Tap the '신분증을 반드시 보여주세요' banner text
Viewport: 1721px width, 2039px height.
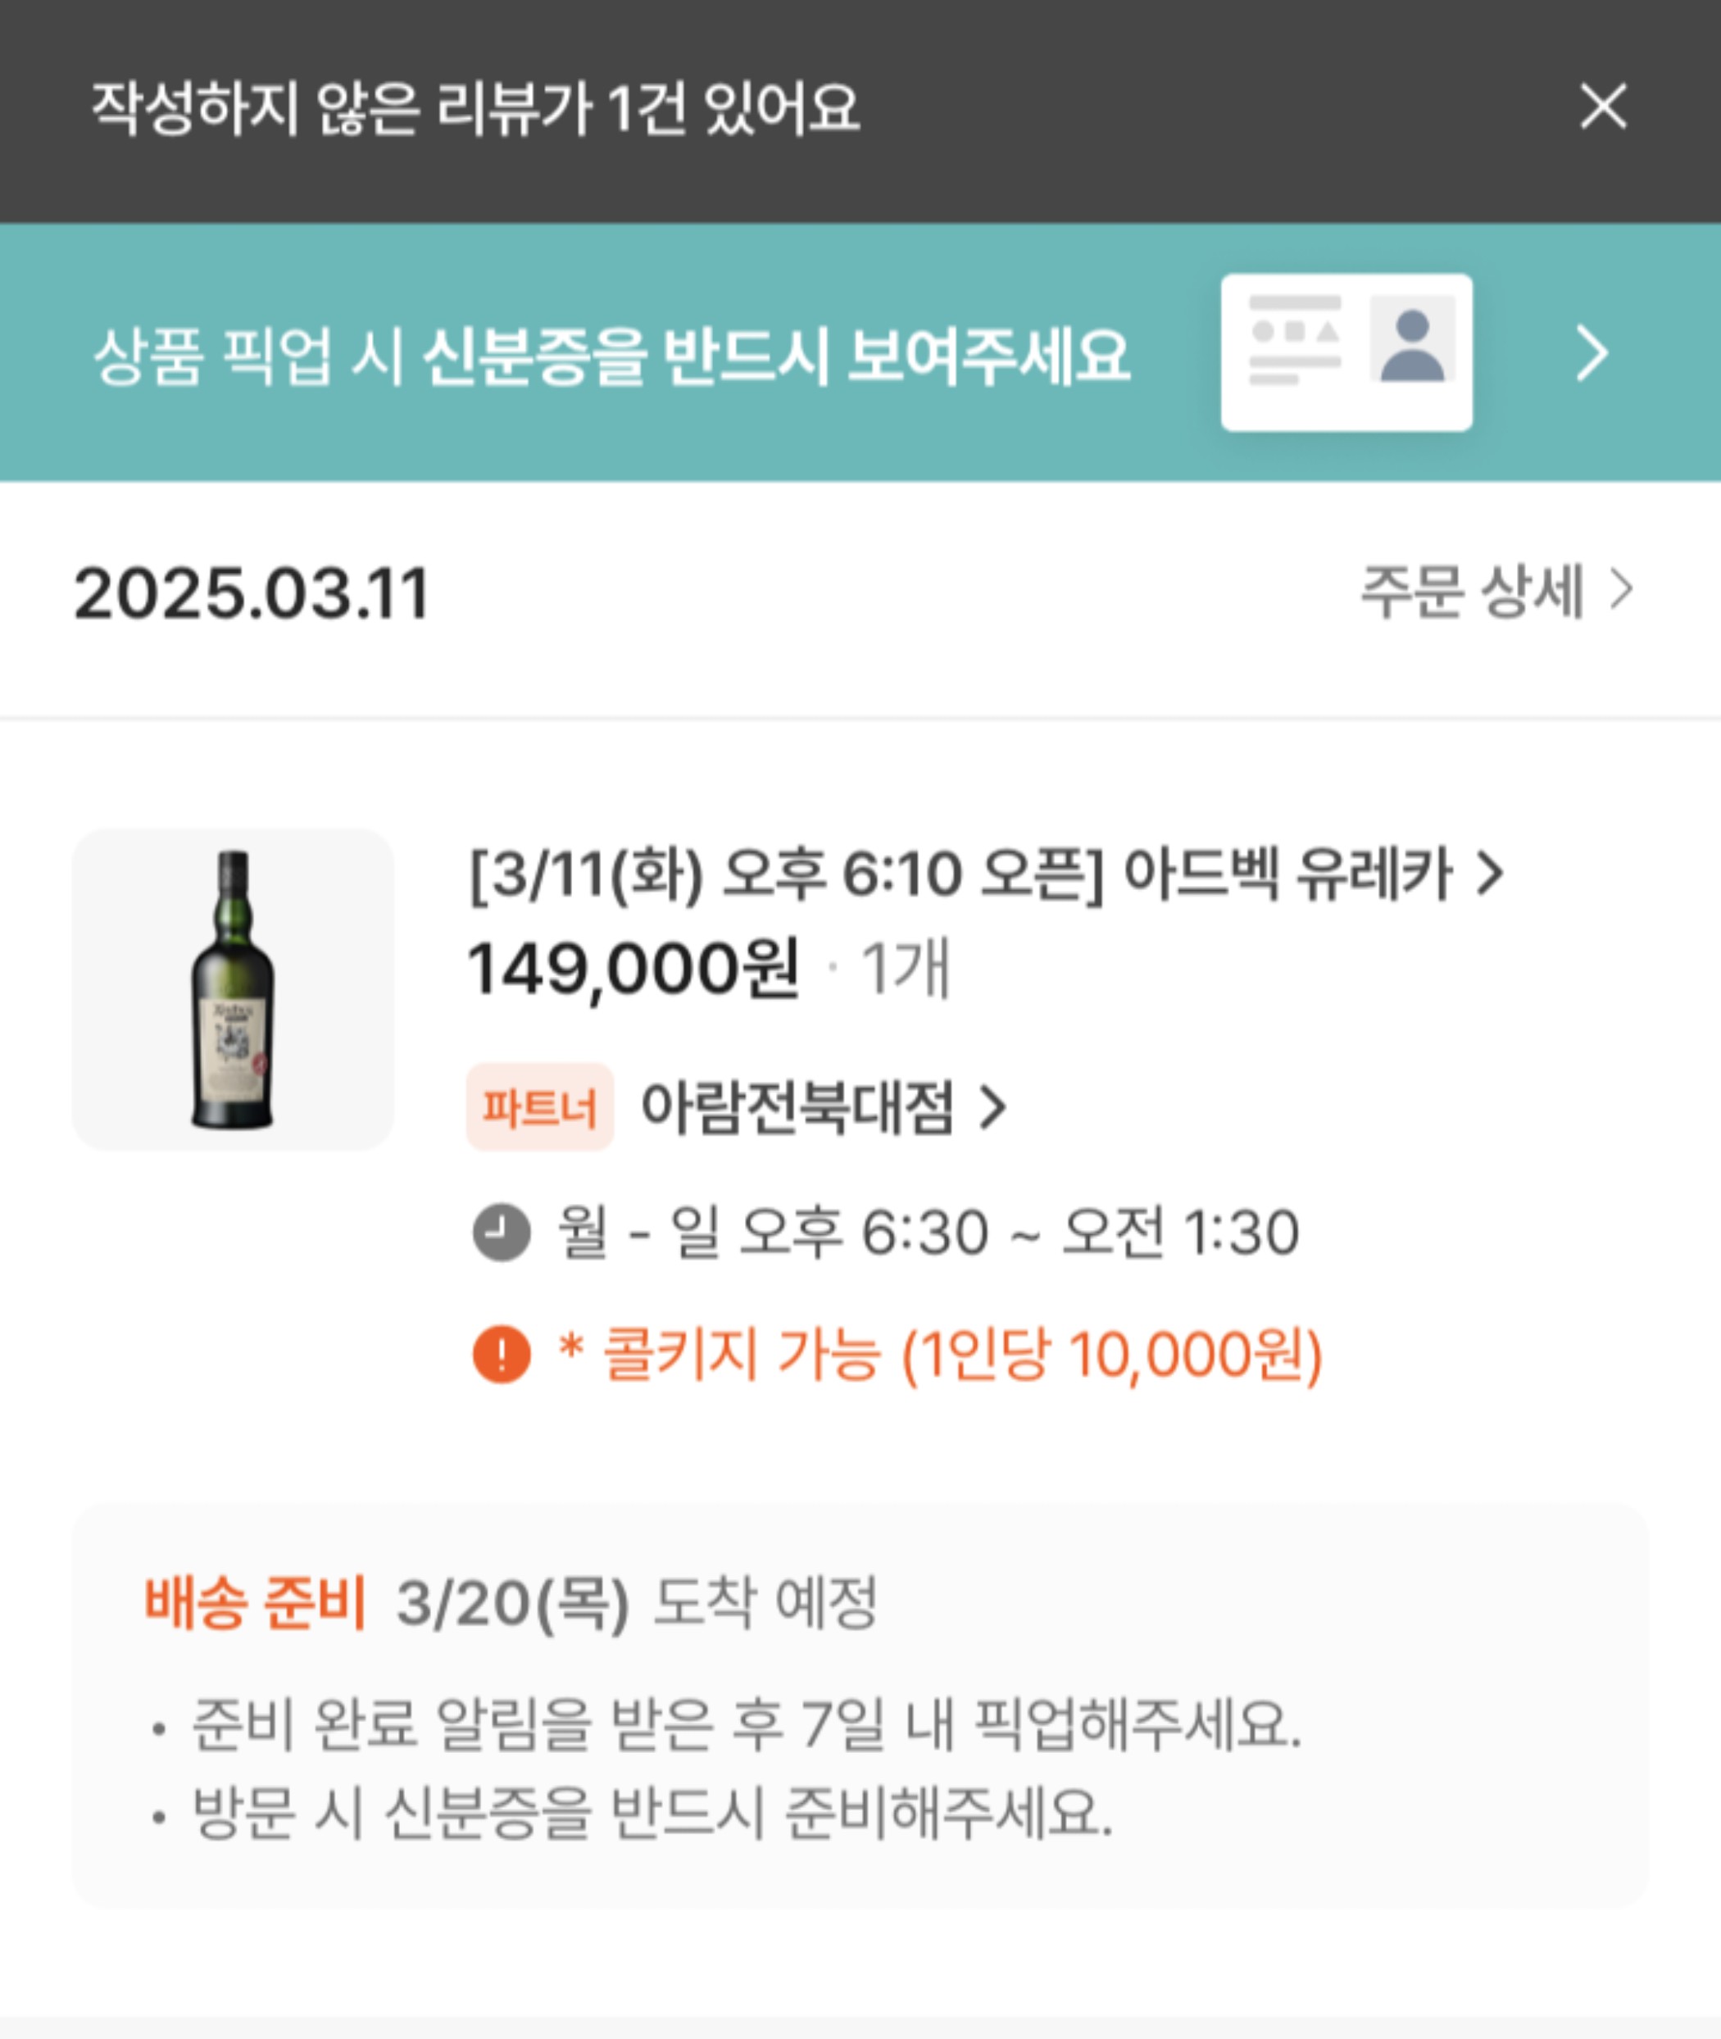tap(611, 355)
